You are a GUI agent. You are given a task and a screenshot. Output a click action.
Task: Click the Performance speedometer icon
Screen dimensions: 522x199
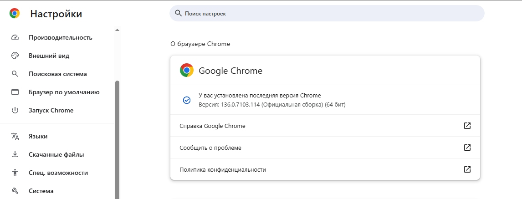pos(15,37)
